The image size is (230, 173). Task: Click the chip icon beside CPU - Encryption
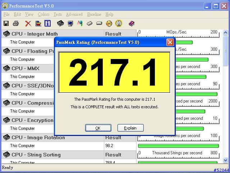coord(6,120)
